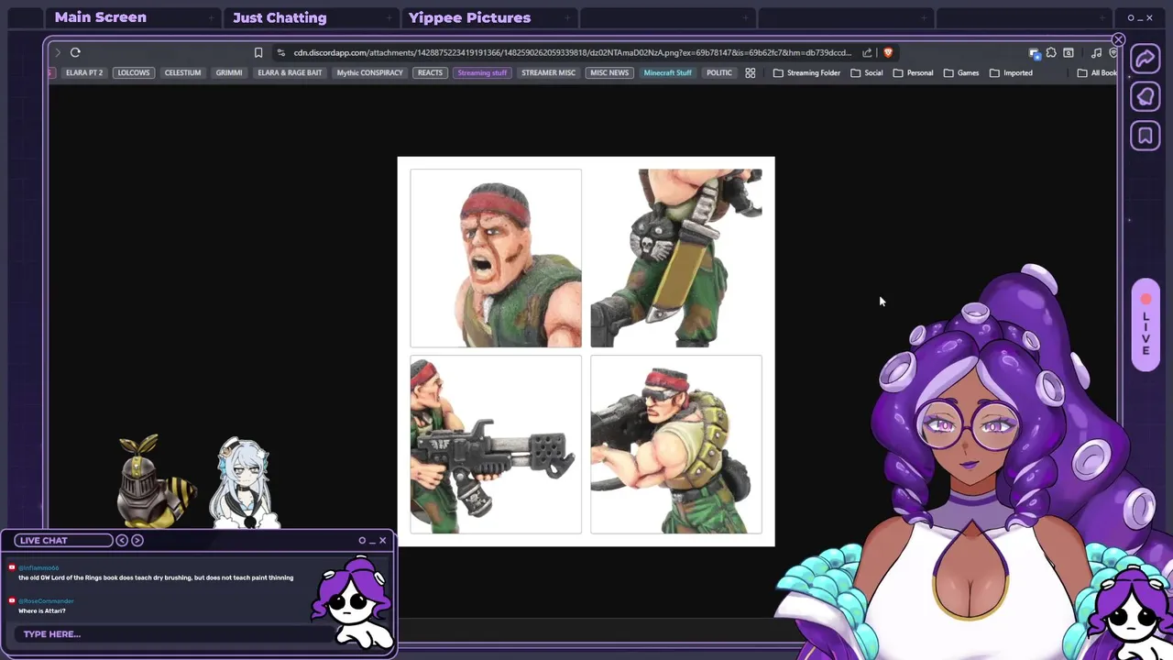
Task: Click the share icon in address bar
Action: click(x=867, y=52)
